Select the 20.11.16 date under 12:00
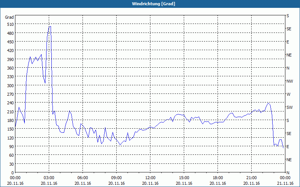Viewport: 300px width, 187px height. [x=150, y=183]
